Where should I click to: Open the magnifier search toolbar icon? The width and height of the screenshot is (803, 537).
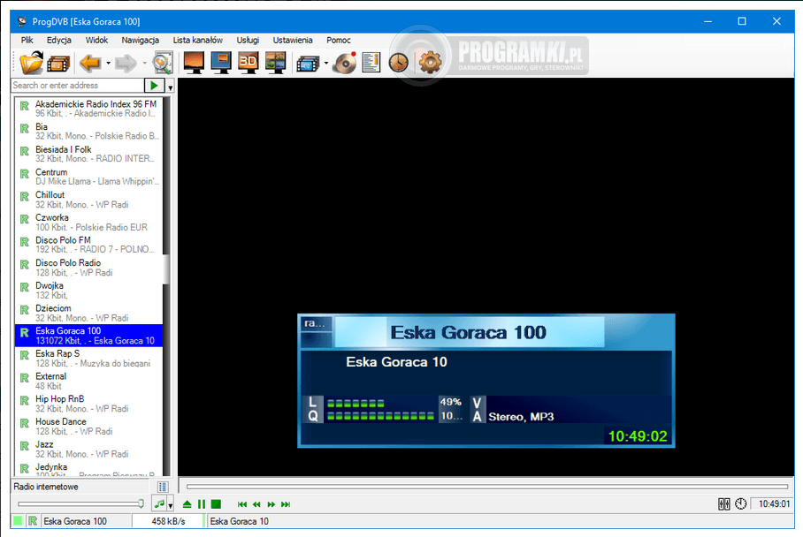coord(163,63)
